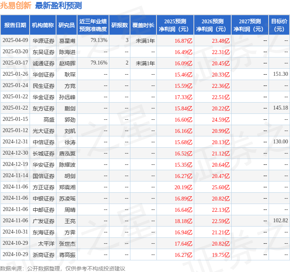Select the 17.64亿 forecast value

point(183,244)
